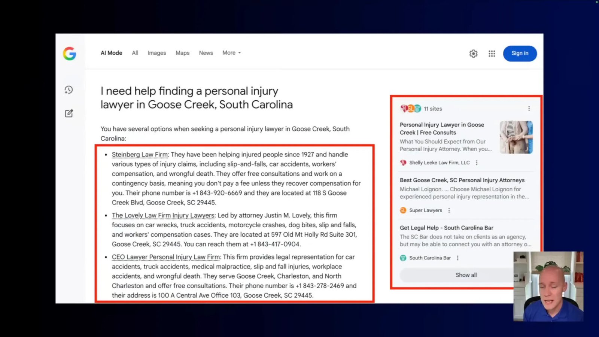
Task: Click the South Carolina Bar favicon
Action: pos(403,258)
